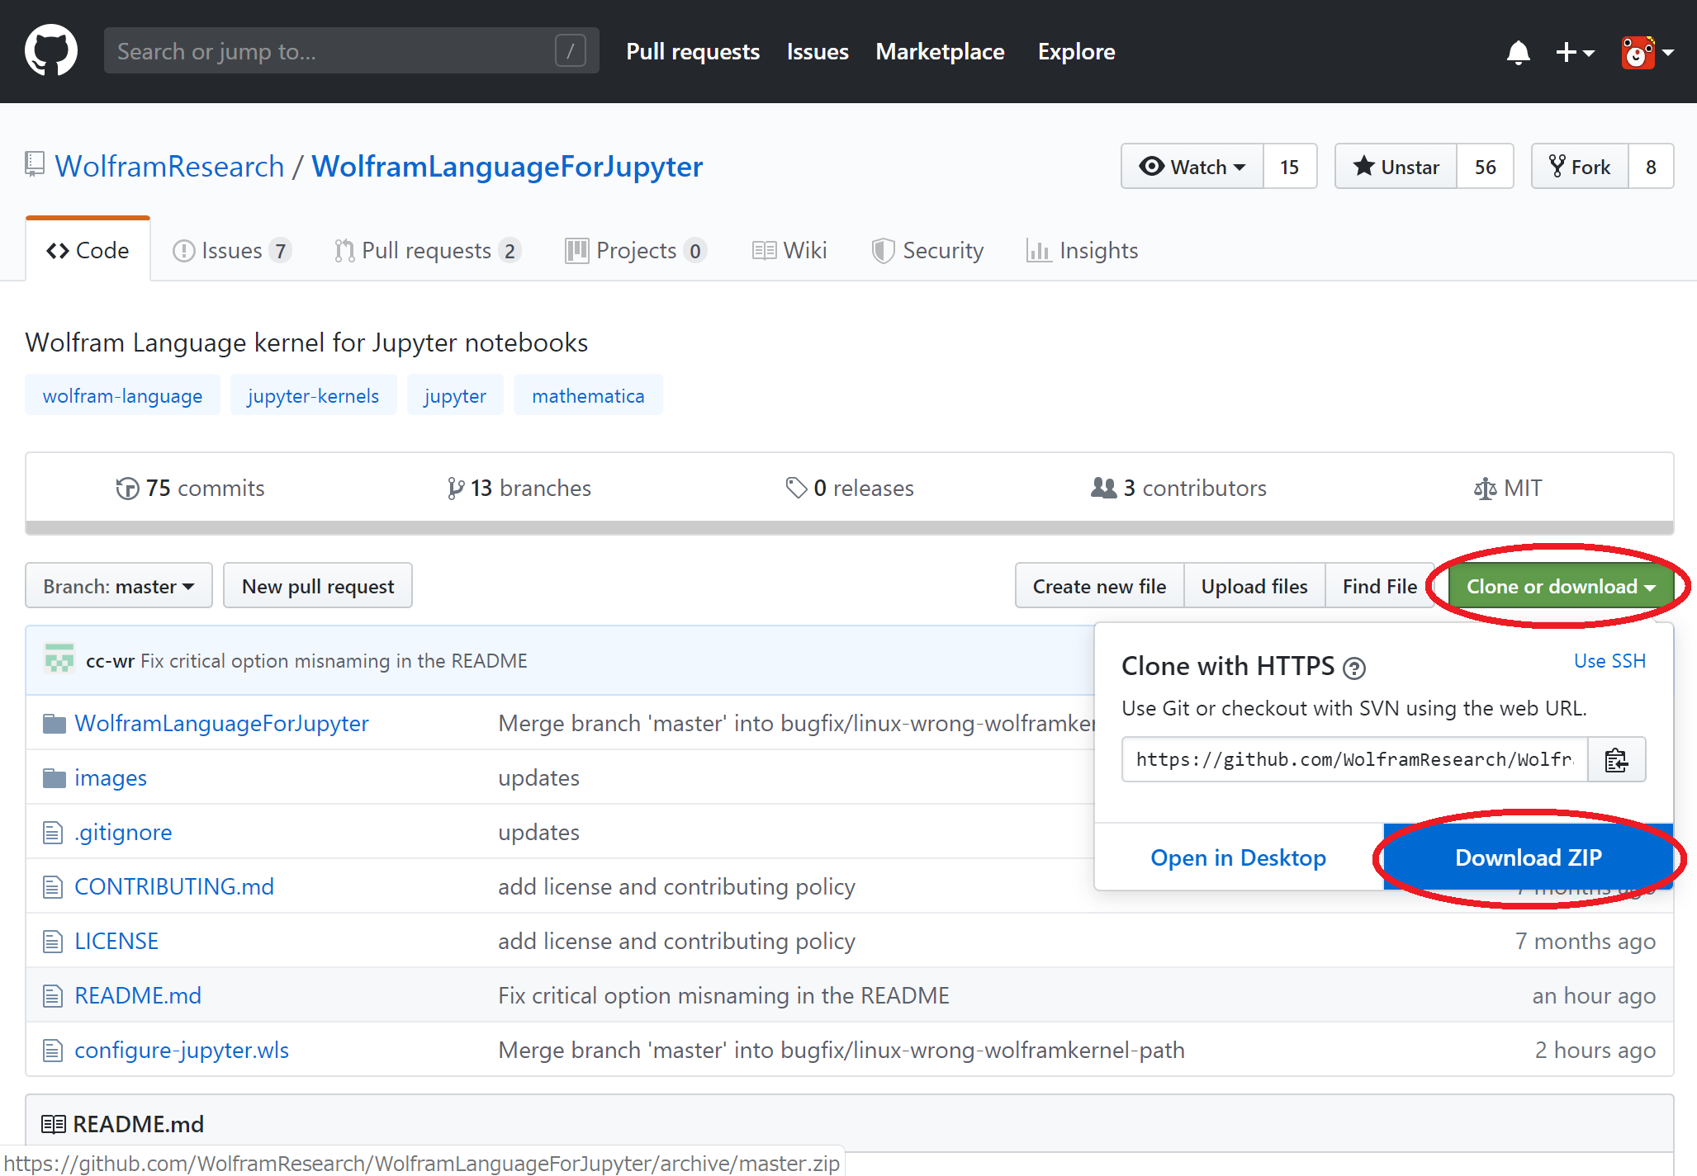Image resolution: width=1697 pixels, height=1176 pixels.
Task: Open the WolframResearch owner link
Action: [169, 167]
